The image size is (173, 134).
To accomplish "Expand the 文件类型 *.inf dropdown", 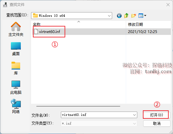I will 134,123.
